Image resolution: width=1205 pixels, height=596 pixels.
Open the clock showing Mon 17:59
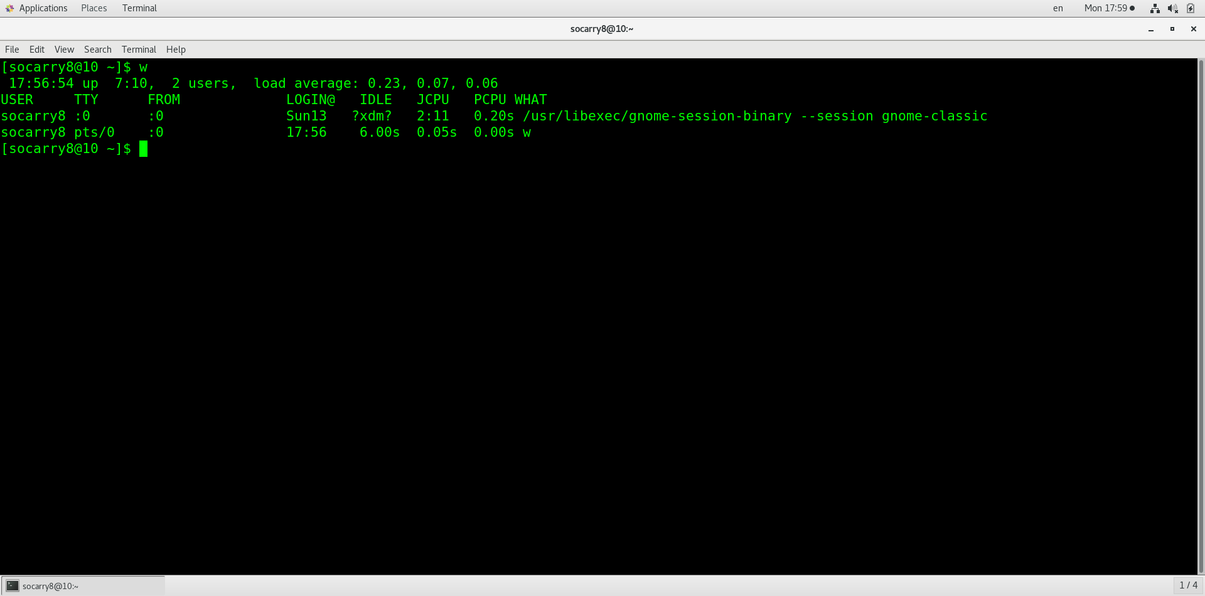point(1109,8)
